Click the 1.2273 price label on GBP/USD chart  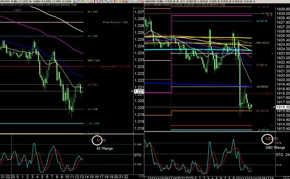(x=17, y=10)
